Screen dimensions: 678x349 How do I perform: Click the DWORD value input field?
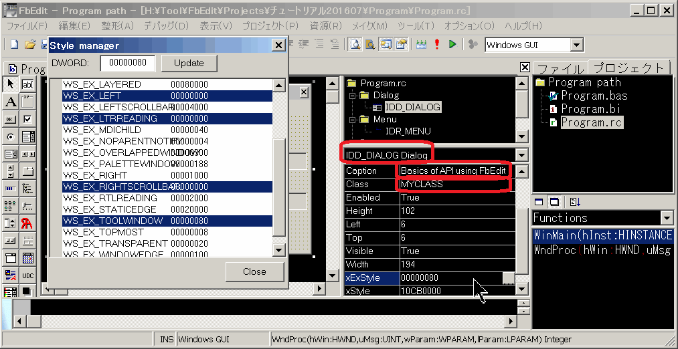coord(128,63)
